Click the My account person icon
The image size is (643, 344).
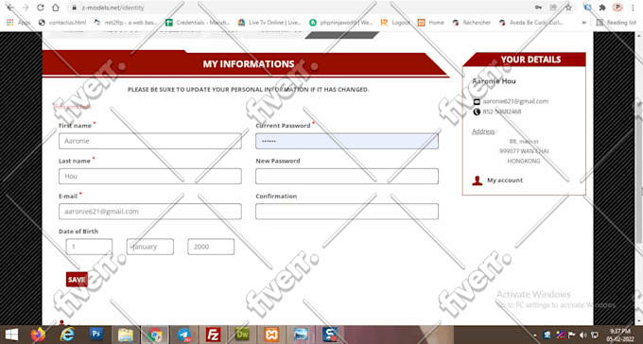pyautogui.click(x=477, y=181)
